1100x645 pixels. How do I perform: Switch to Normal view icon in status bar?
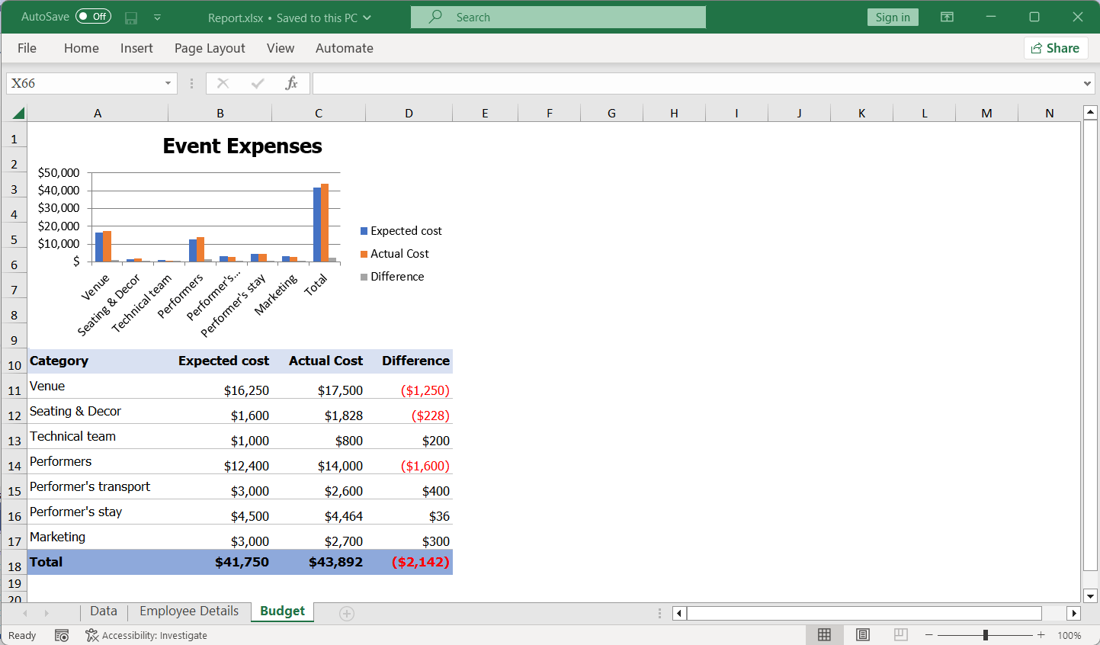(x=824, y=634)
